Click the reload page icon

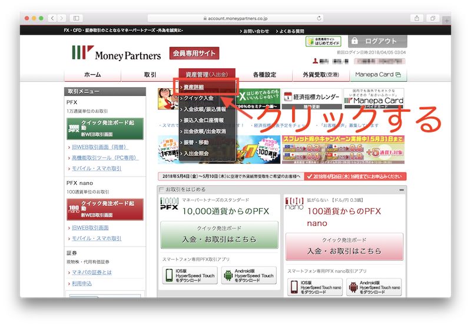coord(319,18)
